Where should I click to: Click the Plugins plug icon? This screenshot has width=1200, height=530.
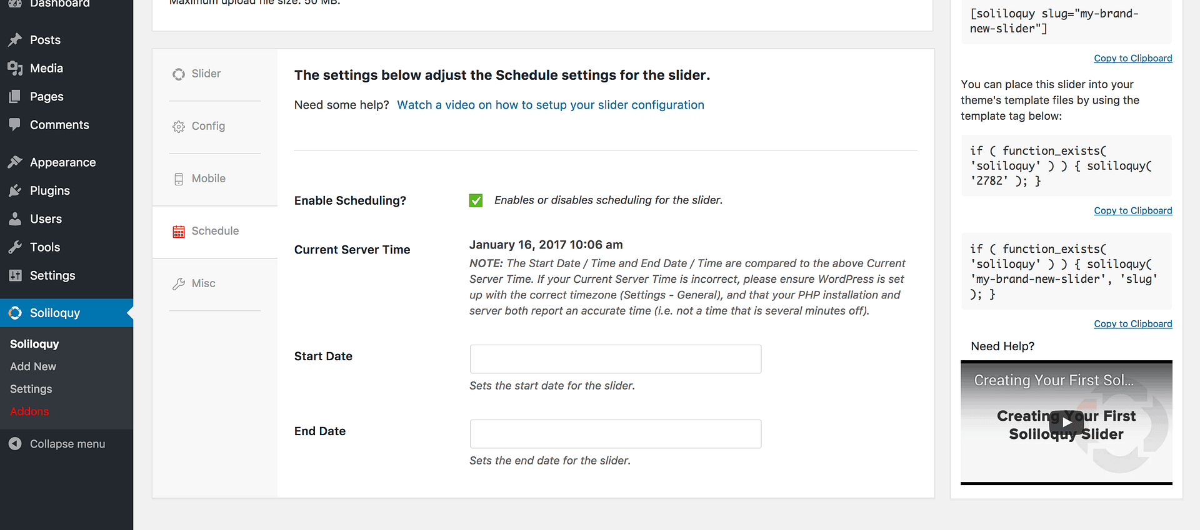[x=15, y=190]
